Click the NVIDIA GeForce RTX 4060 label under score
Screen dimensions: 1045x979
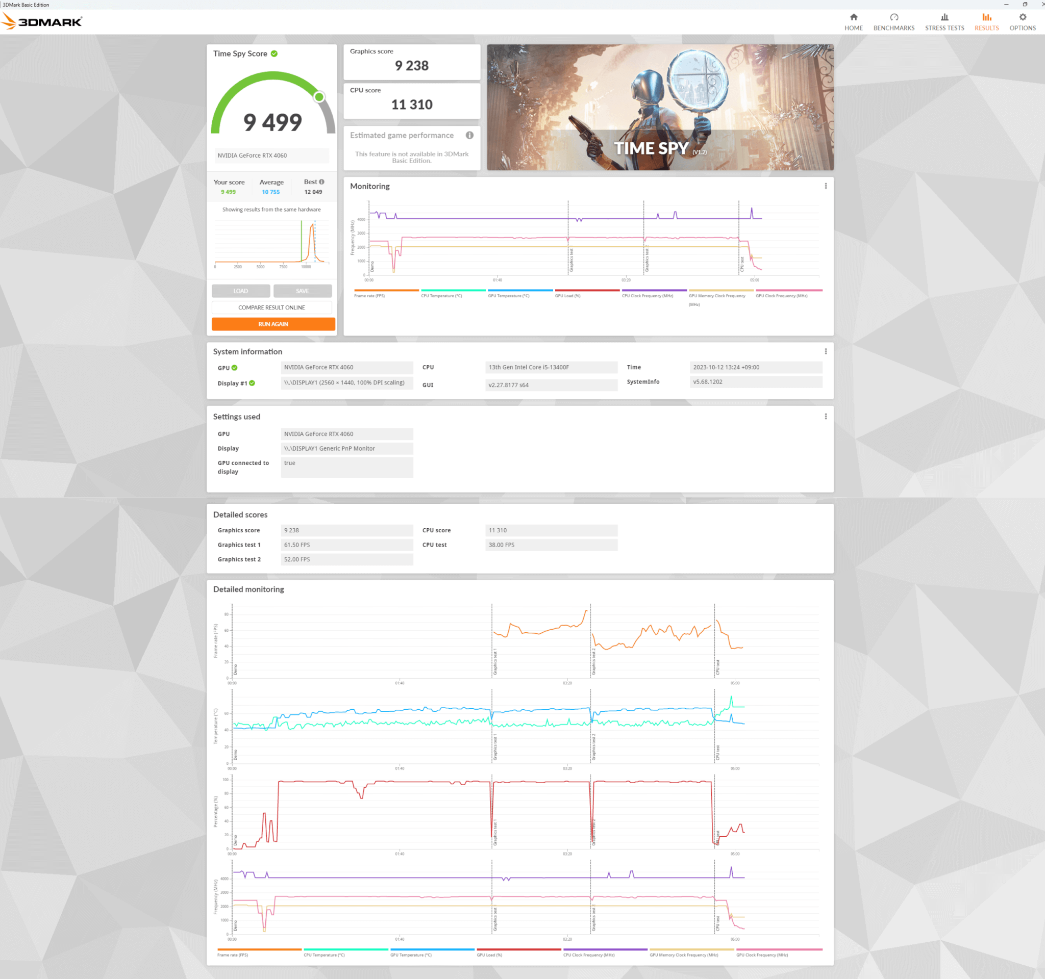pyautogui.click(x=271, y=156)
